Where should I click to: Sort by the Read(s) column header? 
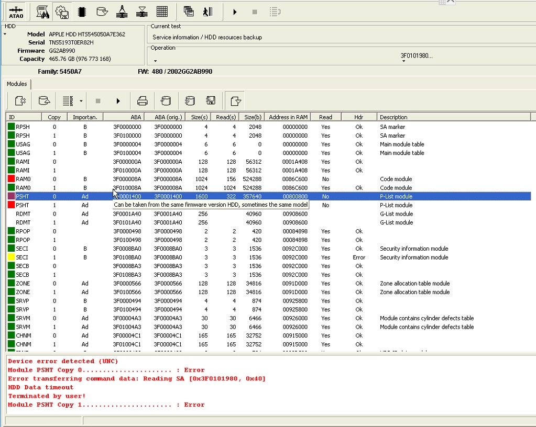(x=225, y=117)
